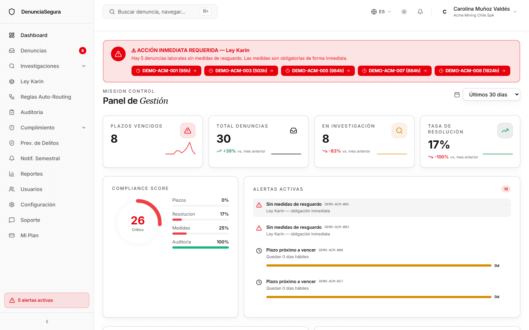
Task: Click the warning icon in Plazos Vencidos card
Action: click(188, 131)
